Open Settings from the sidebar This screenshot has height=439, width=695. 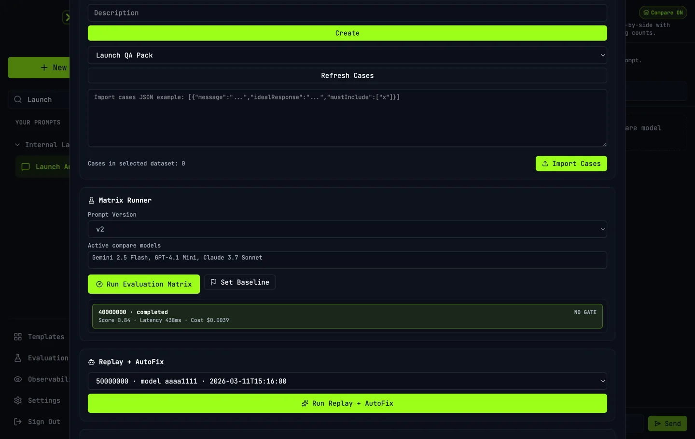(39, 400)
